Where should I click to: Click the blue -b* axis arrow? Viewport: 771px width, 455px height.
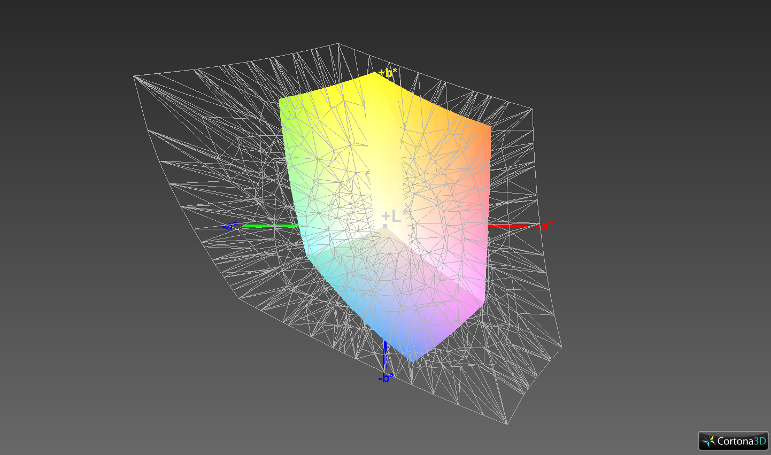[x=385, y=354]
